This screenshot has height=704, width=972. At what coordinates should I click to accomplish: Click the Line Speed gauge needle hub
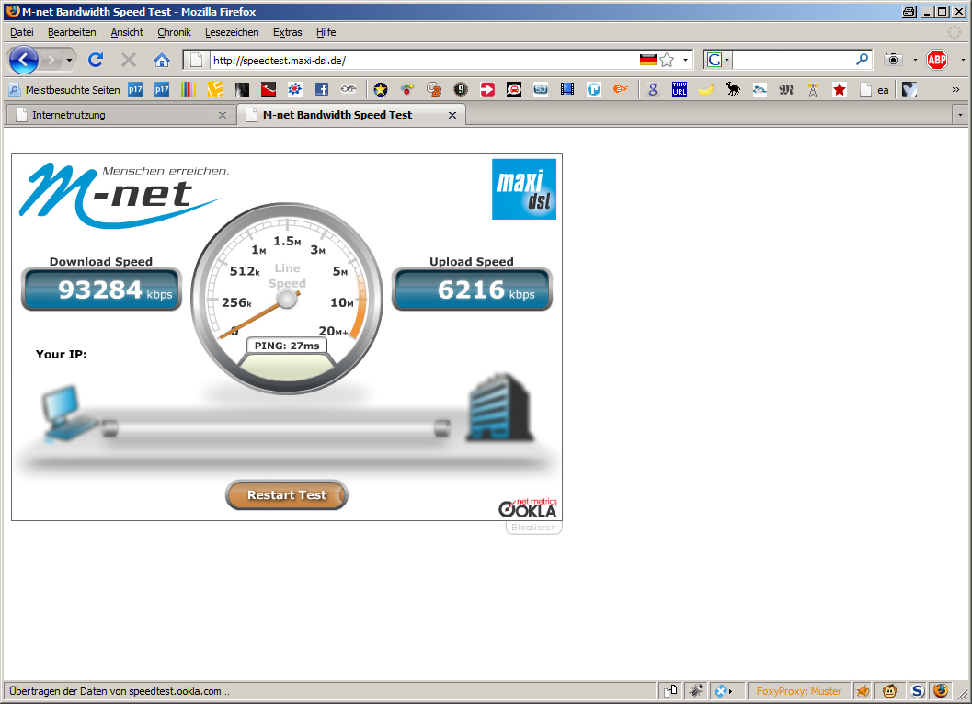pyautogui.click(x=287, y=300)
